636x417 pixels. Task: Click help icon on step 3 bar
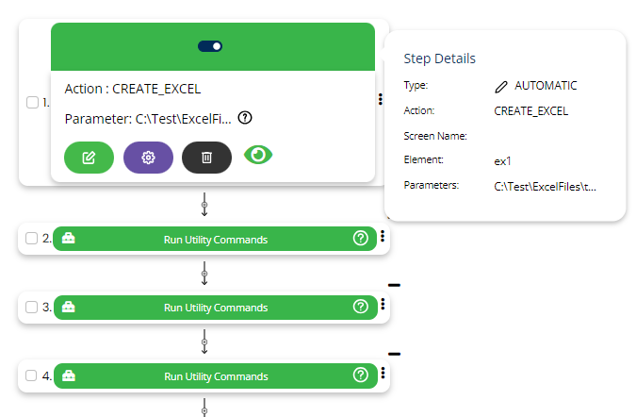360,307
